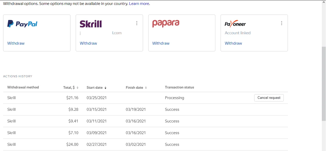This screenshot has width=326, height=151.
Task: Select the $21.16 amount
Action: [x=72, y=98]
